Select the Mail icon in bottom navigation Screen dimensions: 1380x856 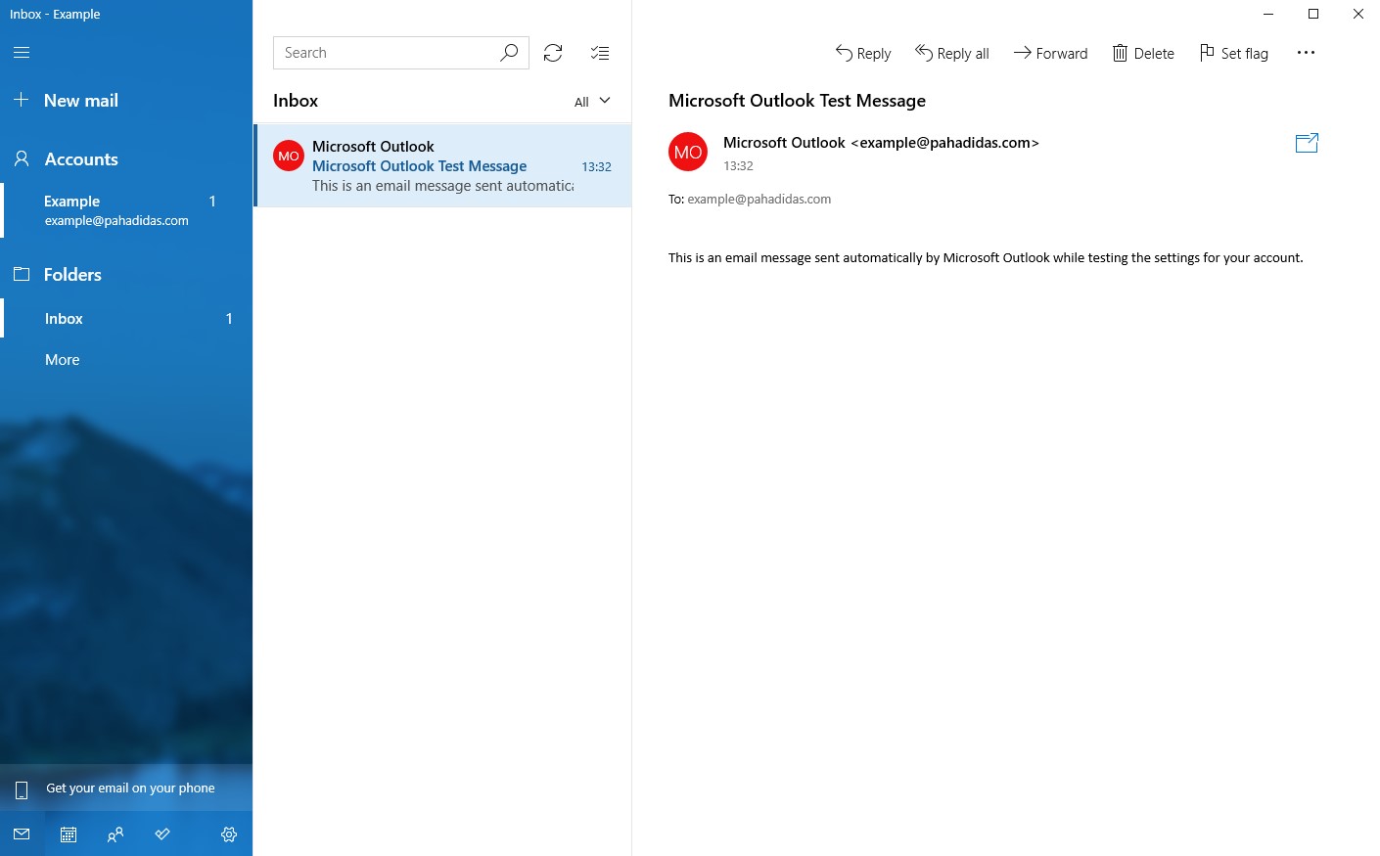[21, 833]
